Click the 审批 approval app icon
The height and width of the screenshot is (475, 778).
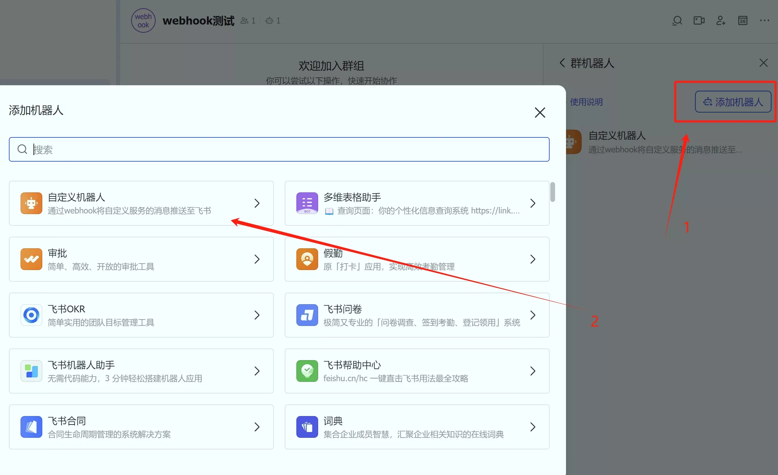31,259
